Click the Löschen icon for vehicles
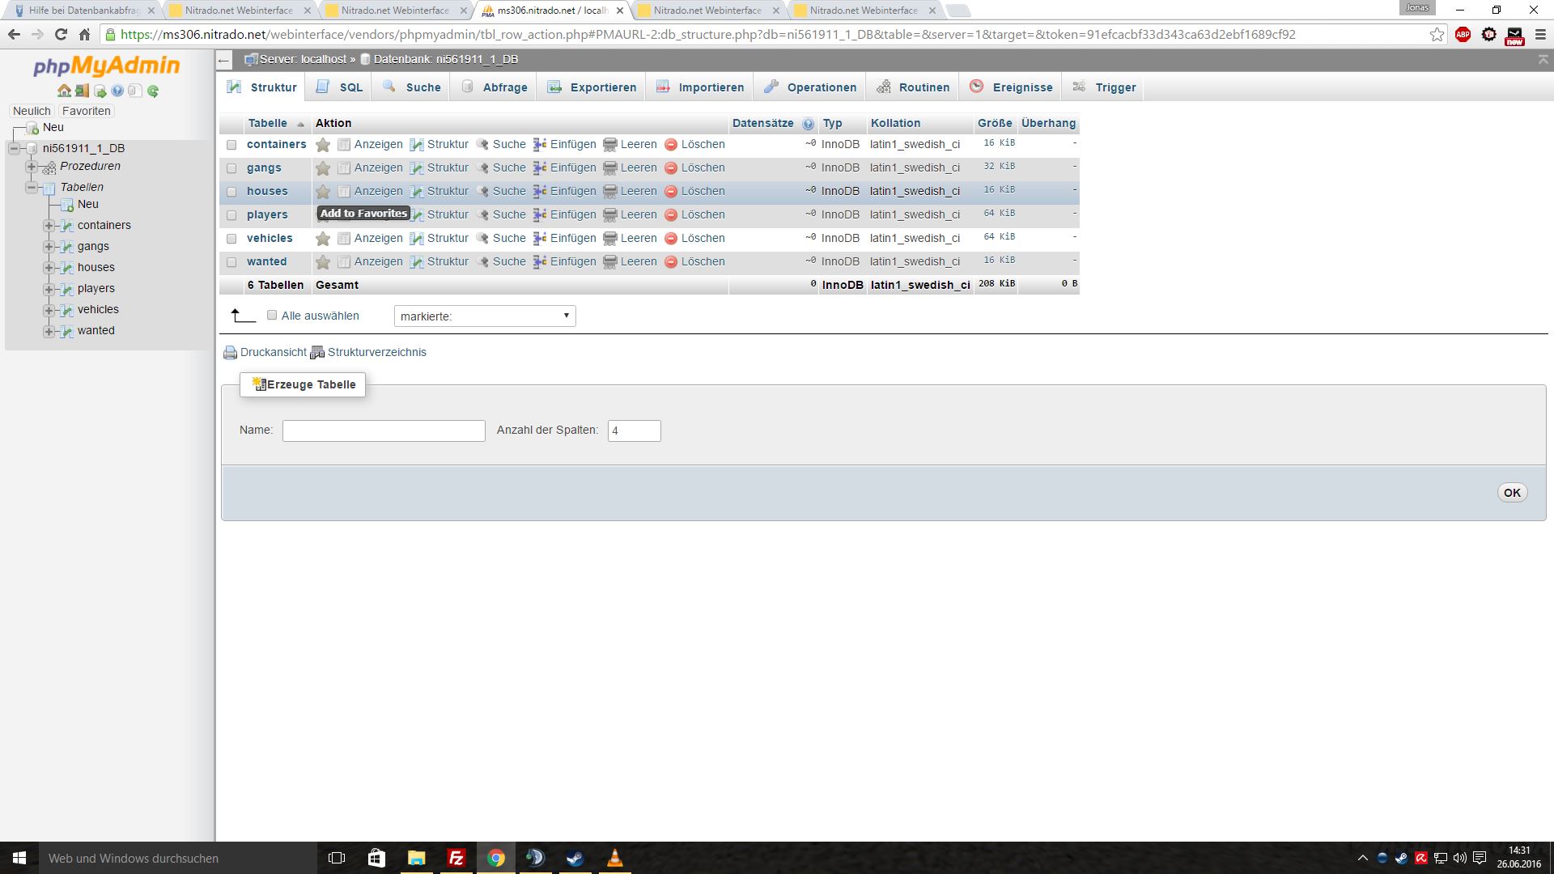This screenshot has height=874, width=1554. (x=670, y=239)
